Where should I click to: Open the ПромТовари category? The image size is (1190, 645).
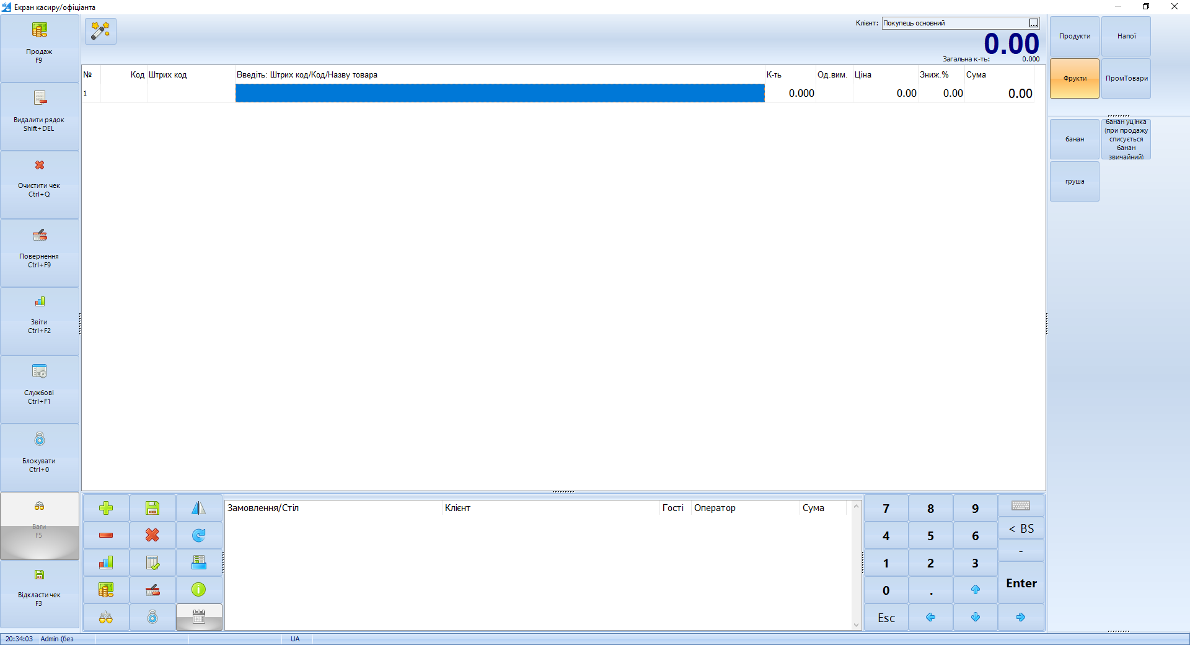1126,78
